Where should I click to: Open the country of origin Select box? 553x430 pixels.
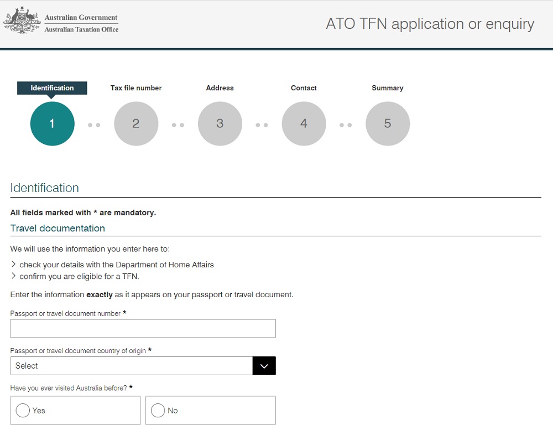click(131, 366)
